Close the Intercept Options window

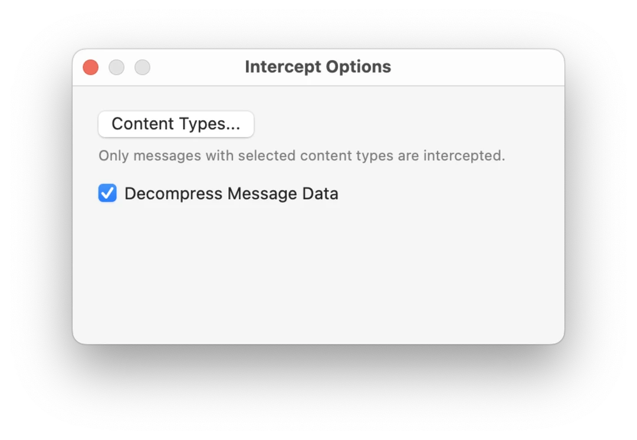(91, 67)
